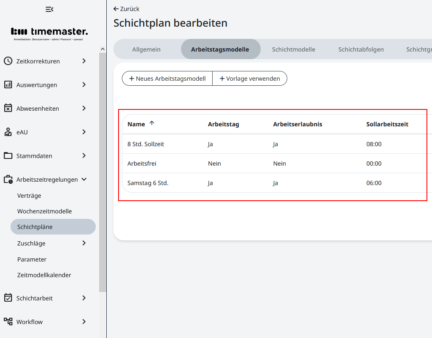432x338 pixels.
Task: Select the Stammdaten folder icon
Action: click(x=7, y=155)
